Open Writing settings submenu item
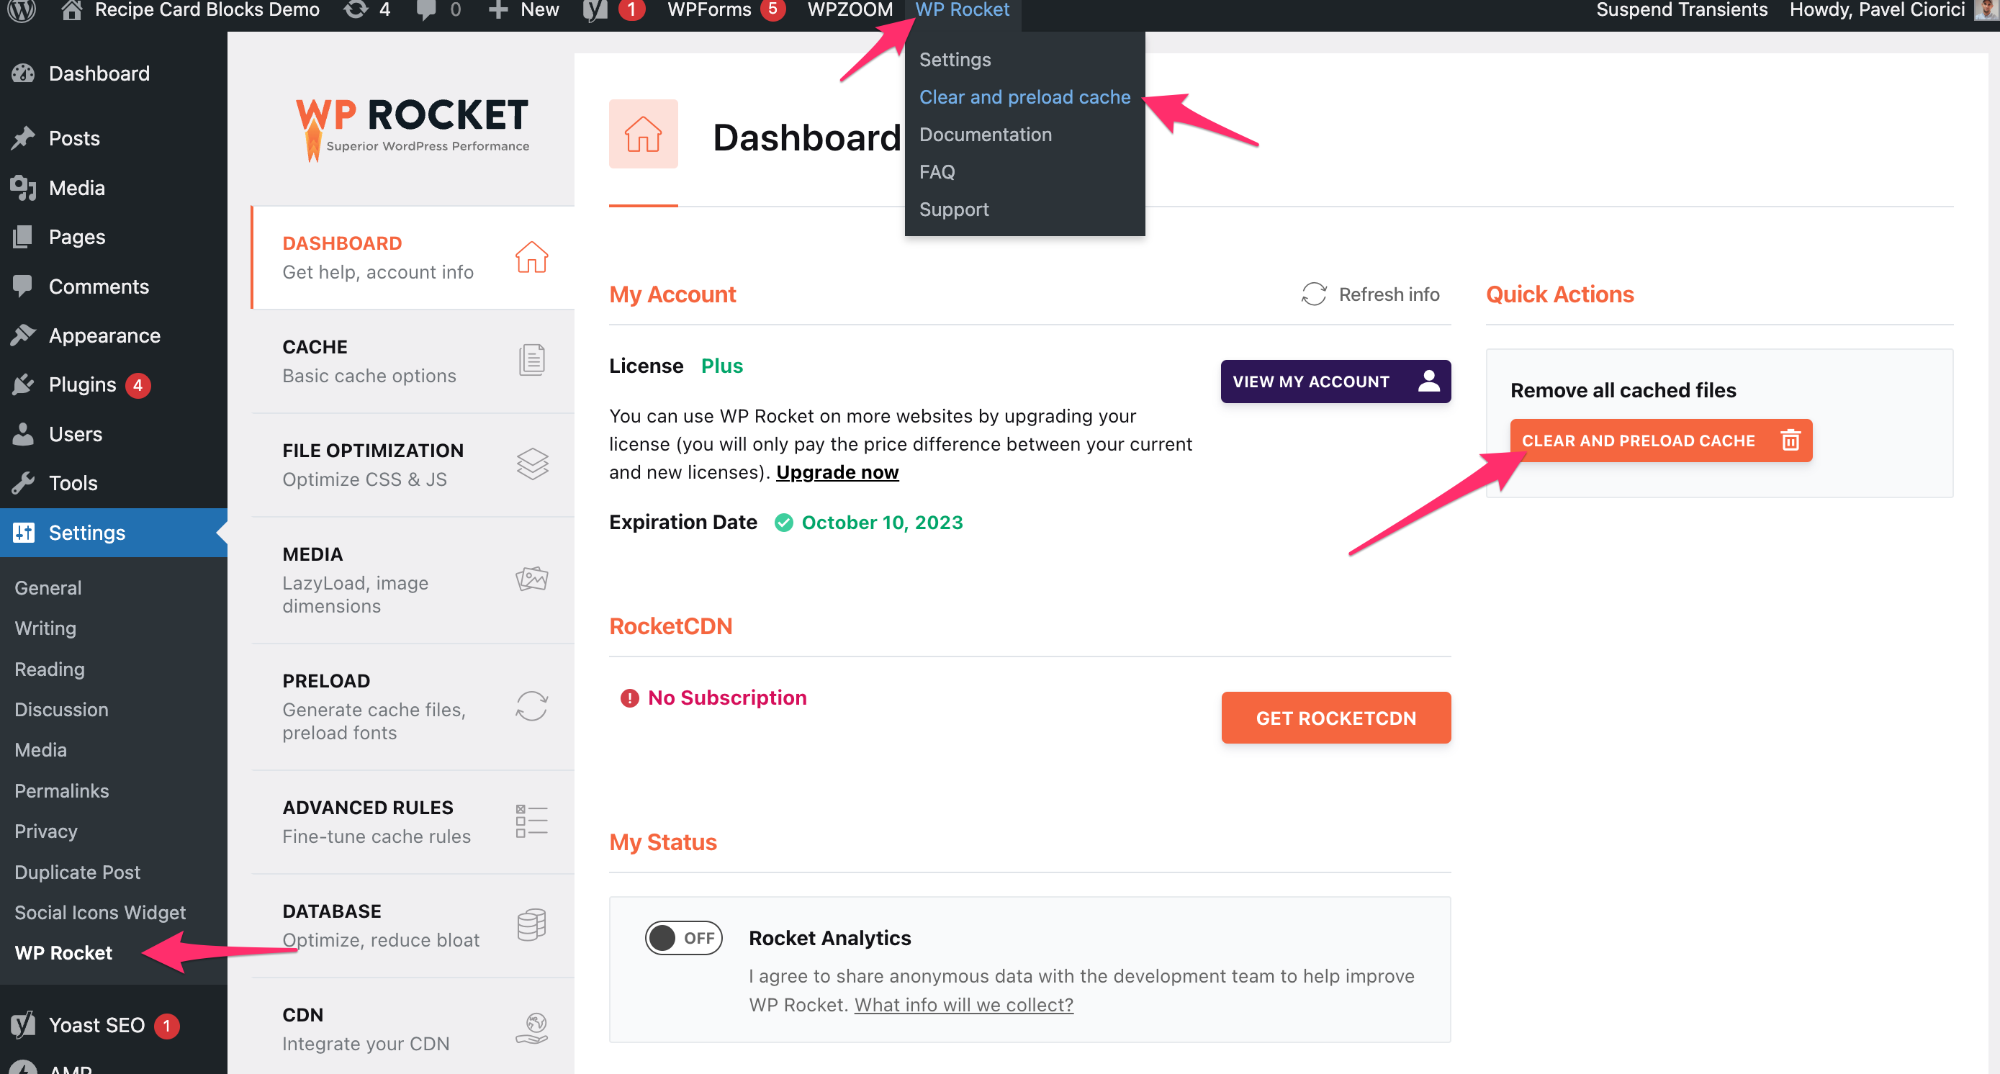Image resolution: width=2000 pixels, height=1074 pixels. click(x=45, y=628)
